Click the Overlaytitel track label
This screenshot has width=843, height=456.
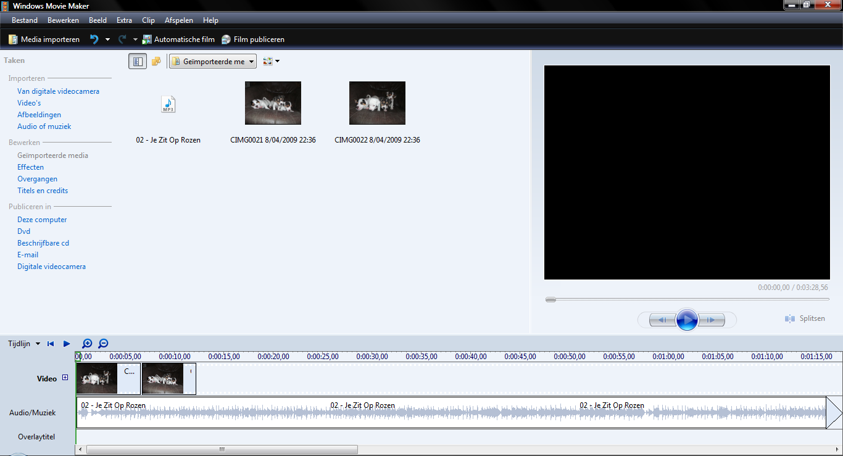click(x=36, y=437)
